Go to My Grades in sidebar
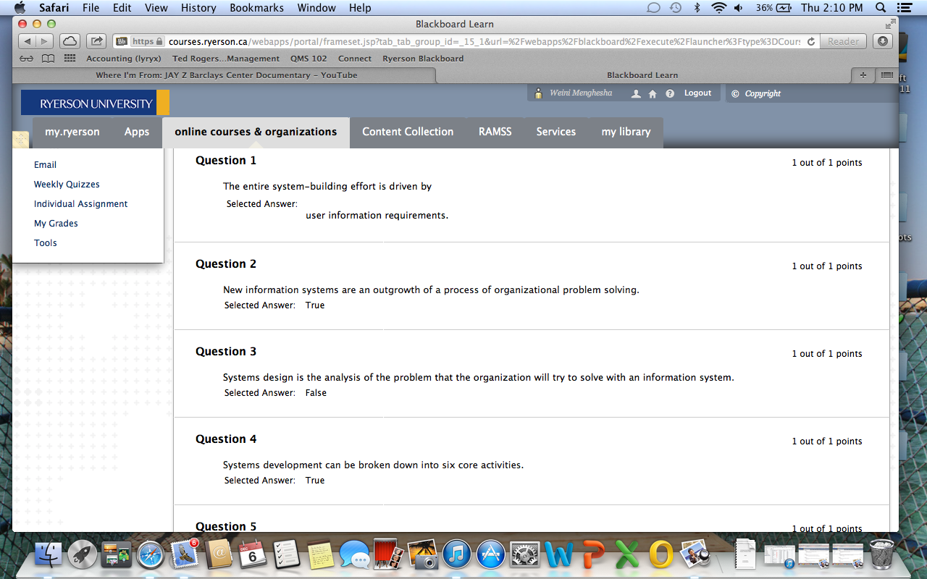Screen dimensions: 927x579 [x=56, y=224]
